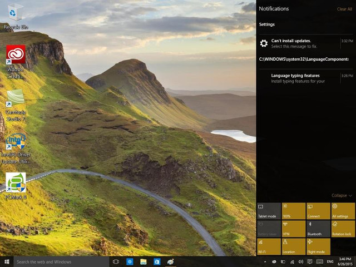Click Clear All notifications
This screenshot has height=267, width=356.
click(344, 9)
